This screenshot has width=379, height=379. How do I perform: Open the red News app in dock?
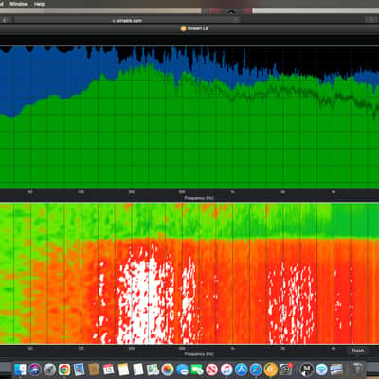(x=212, y=369)
